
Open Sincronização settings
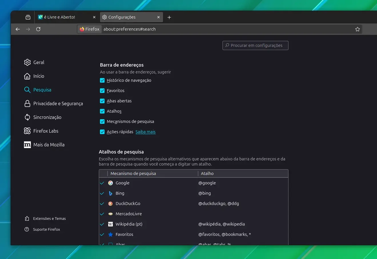tap(47, 117)
